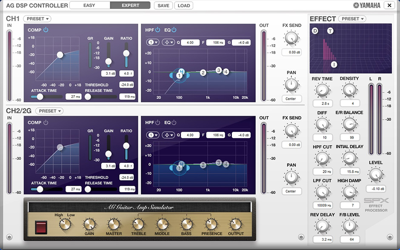Switch to the EXPERT mode tab
The height and width of the screenshot is (250, 400).
coord(130,6)
